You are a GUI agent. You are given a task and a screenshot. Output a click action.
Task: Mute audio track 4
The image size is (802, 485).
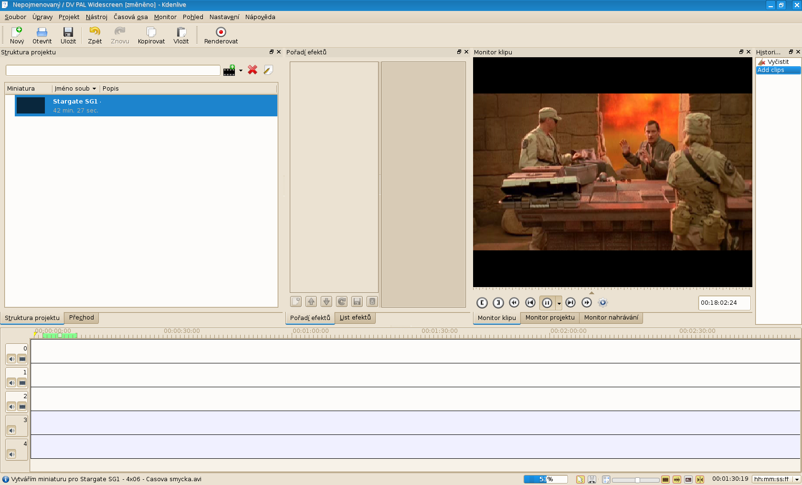[x=12, y=454]
